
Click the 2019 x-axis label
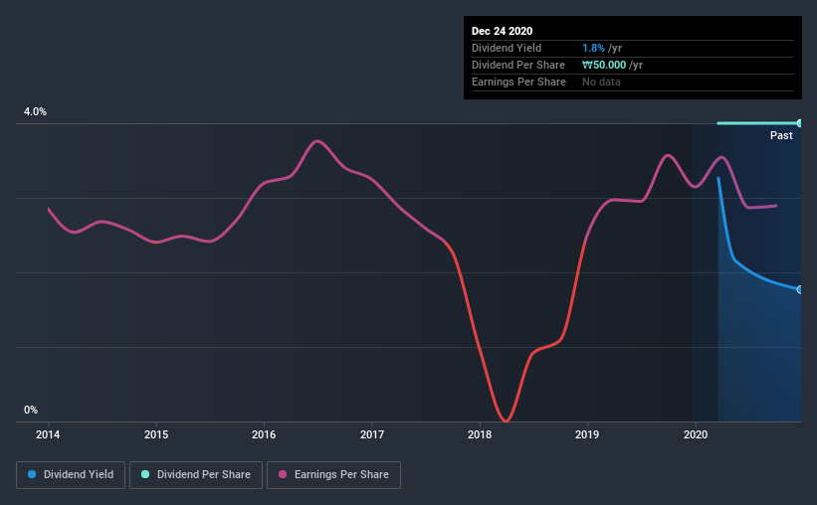click(587, 434)
